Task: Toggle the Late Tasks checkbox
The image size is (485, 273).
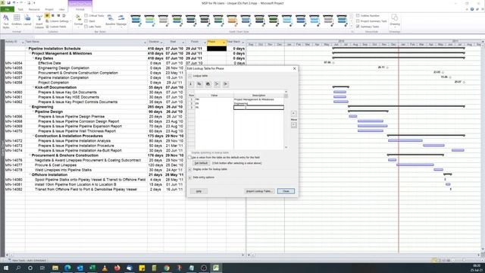Action: [86, 27]
